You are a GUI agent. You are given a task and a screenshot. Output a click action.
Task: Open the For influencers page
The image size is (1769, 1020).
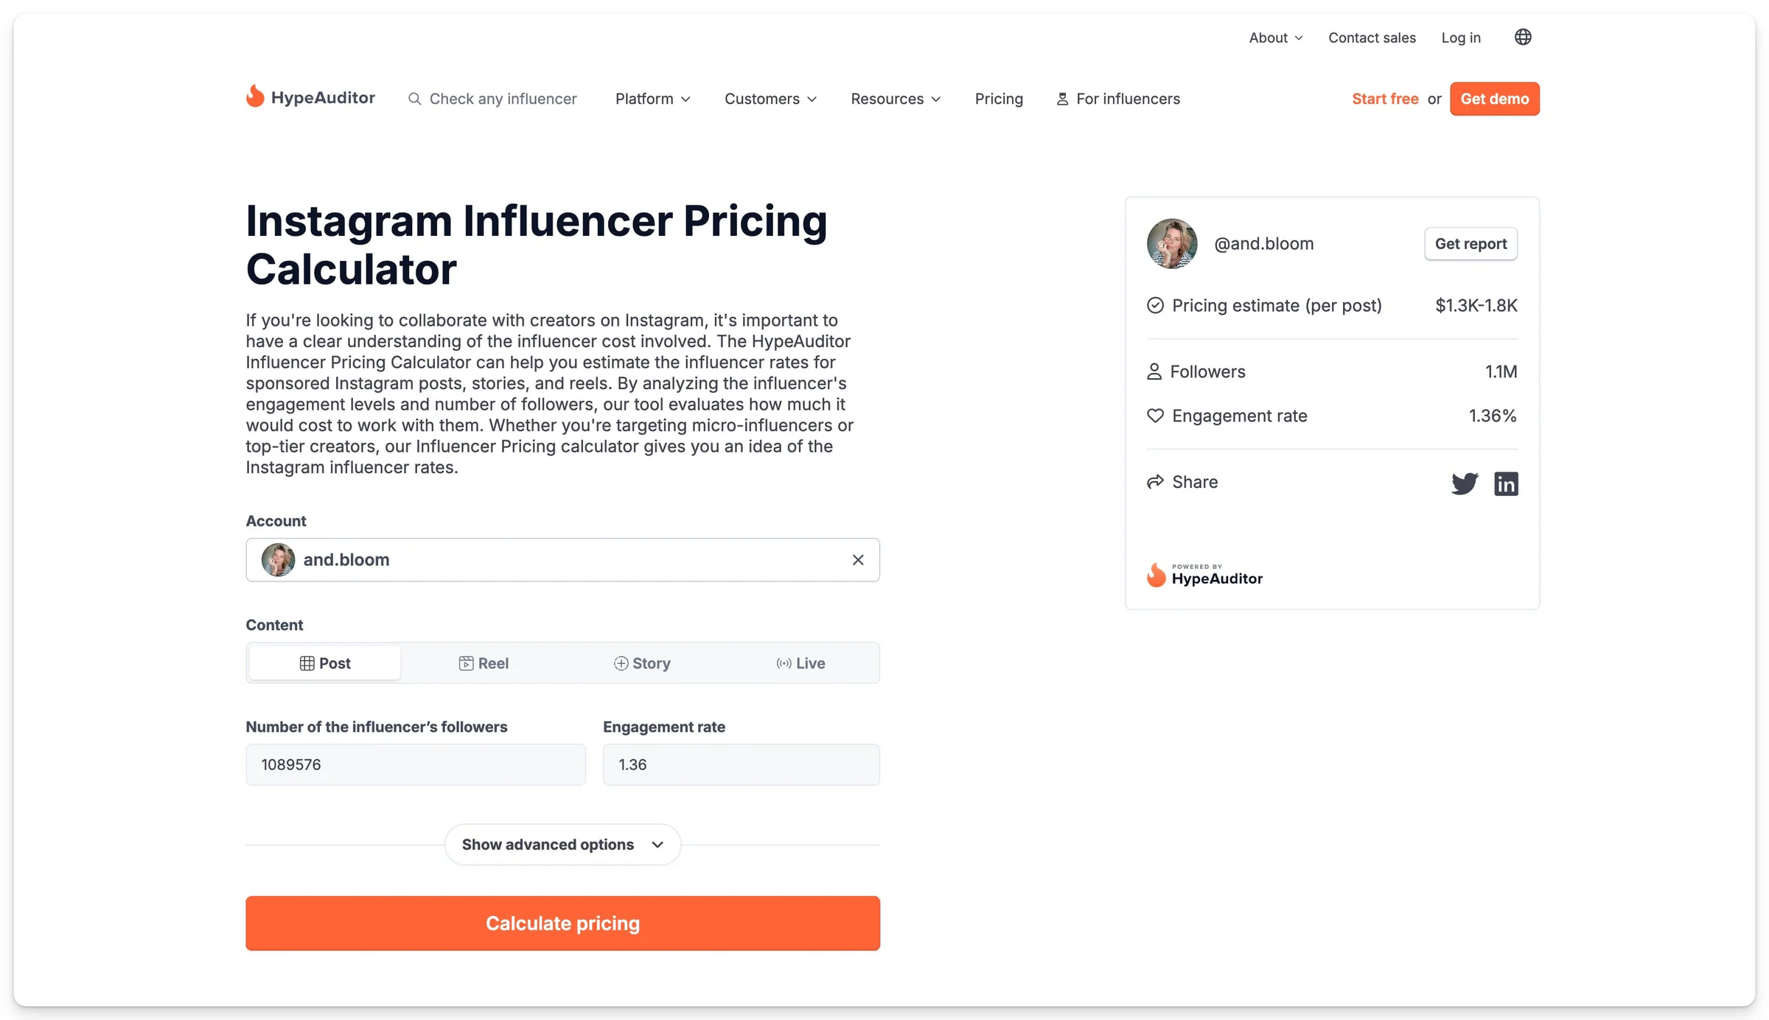pos(1118,99)
